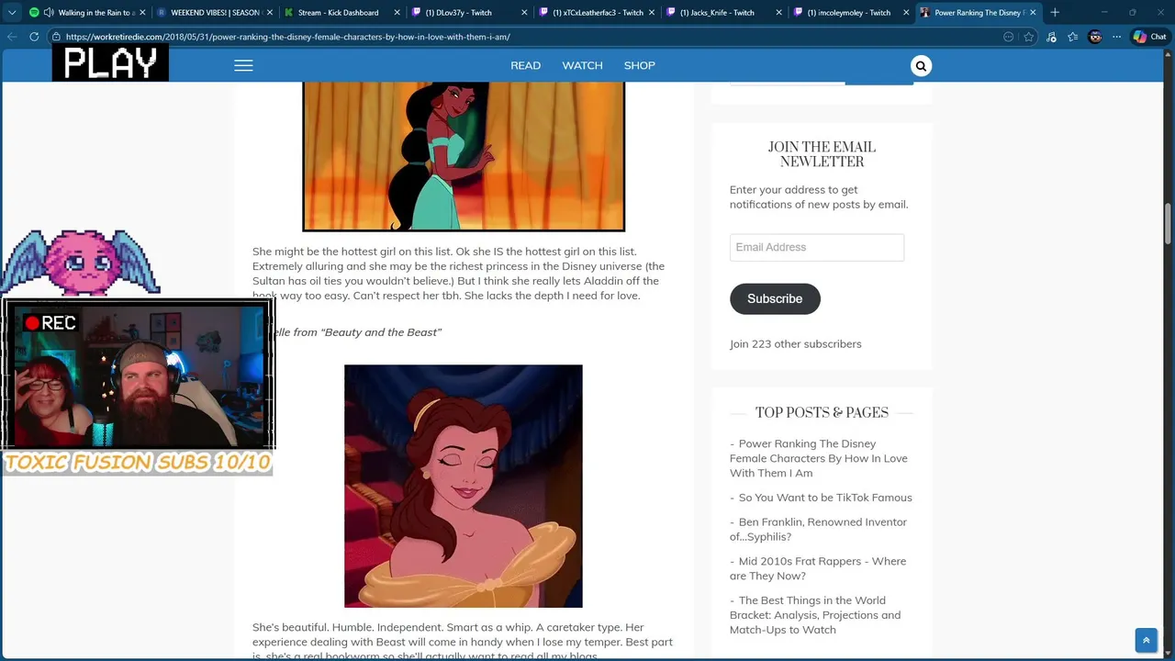Screen dimensions: 1175x661
Task: Open Copilot Chat button
Action: 1149,37
